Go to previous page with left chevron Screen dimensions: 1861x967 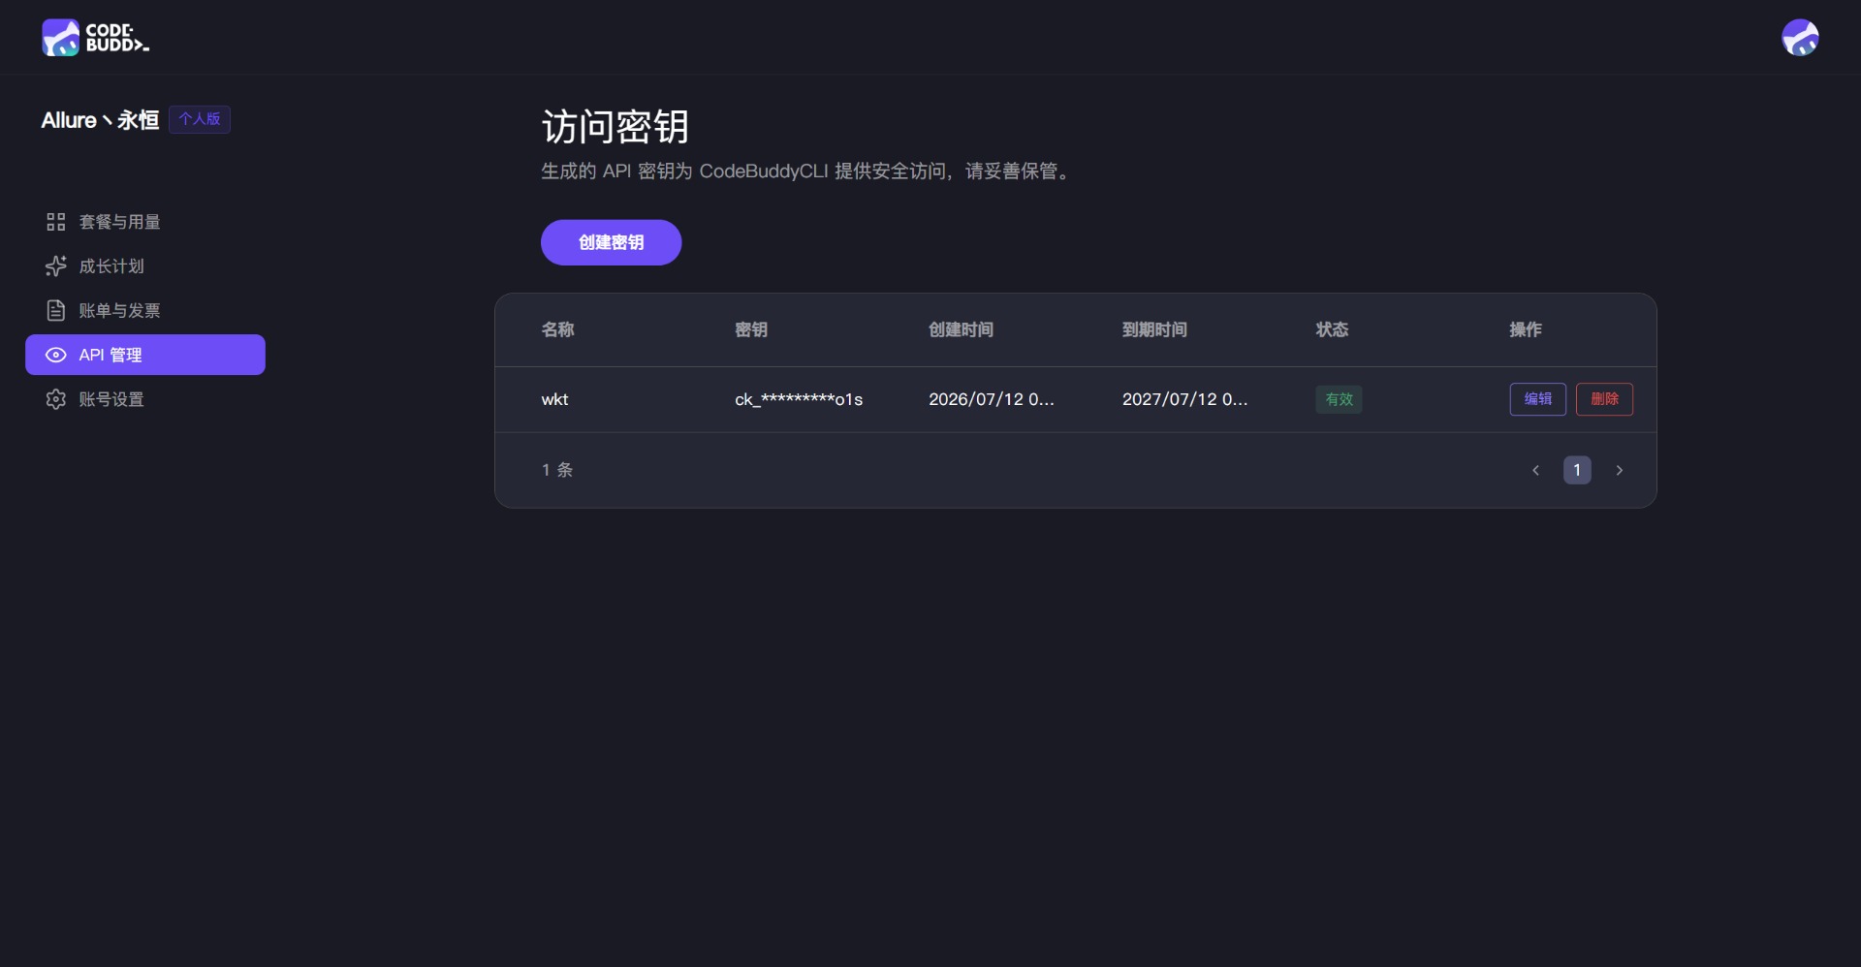(1535, 471)
